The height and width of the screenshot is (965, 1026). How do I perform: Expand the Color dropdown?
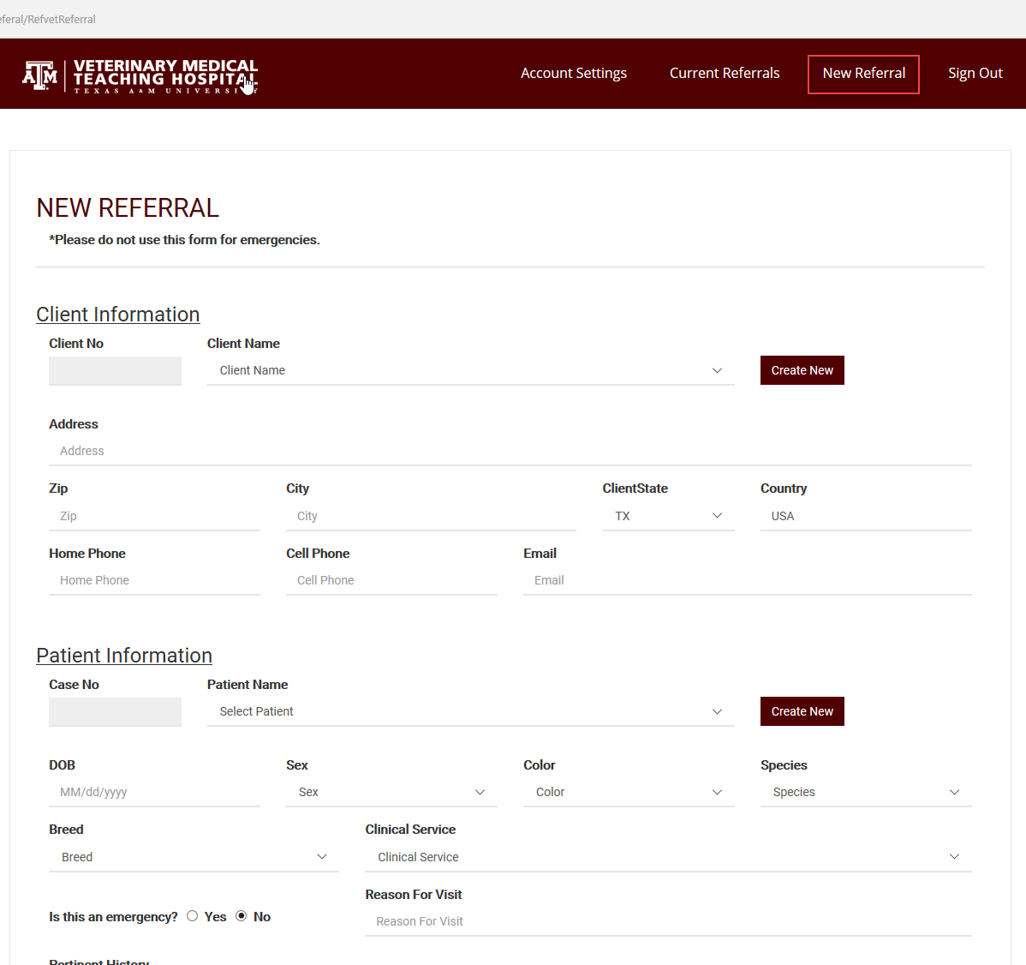pyautogui.click(x=629, y=792)
